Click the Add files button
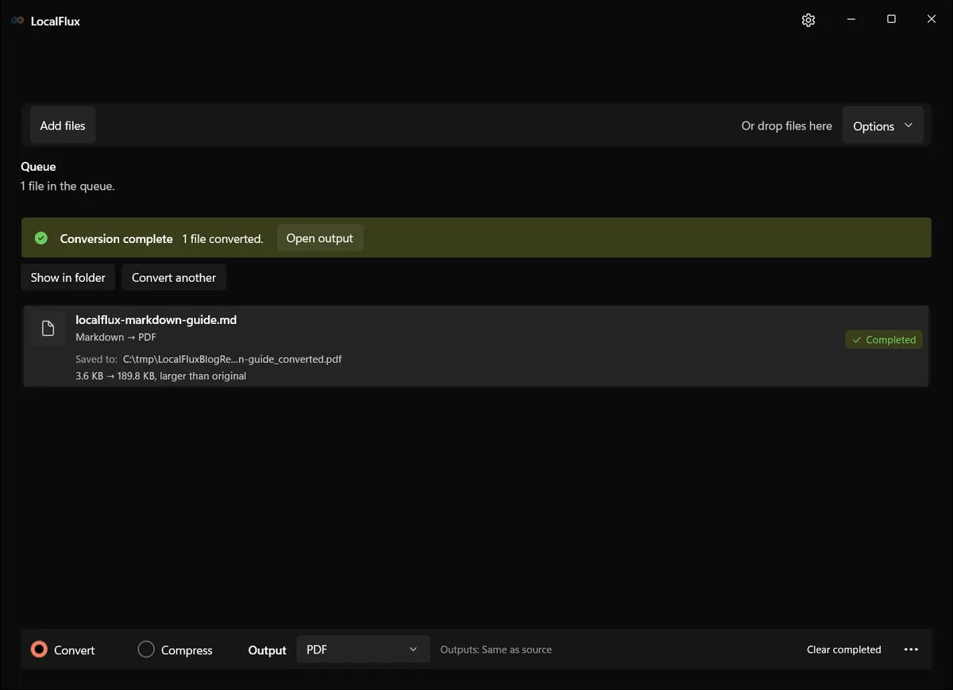This screenshot has width=953, height=690. 63,125
